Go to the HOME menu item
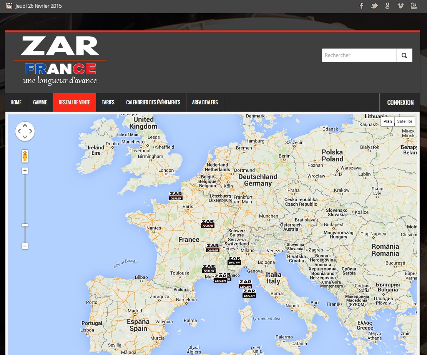The image size is (427, 355). 16,102
